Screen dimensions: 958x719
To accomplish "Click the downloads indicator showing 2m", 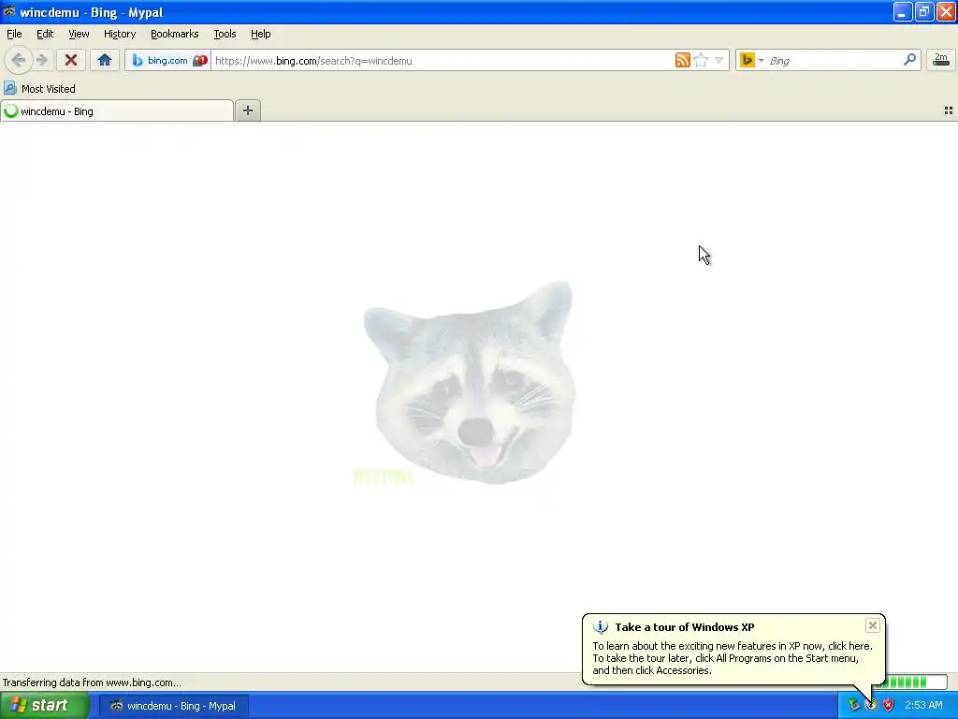I will 941,60.
